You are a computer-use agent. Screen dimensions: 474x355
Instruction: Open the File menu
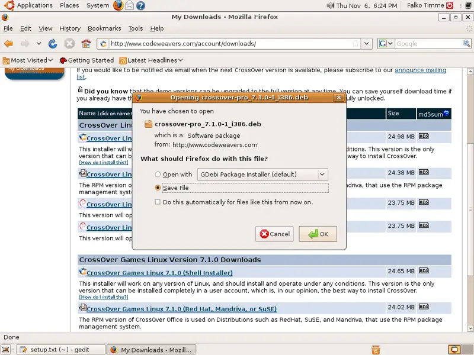coord(8,28)
